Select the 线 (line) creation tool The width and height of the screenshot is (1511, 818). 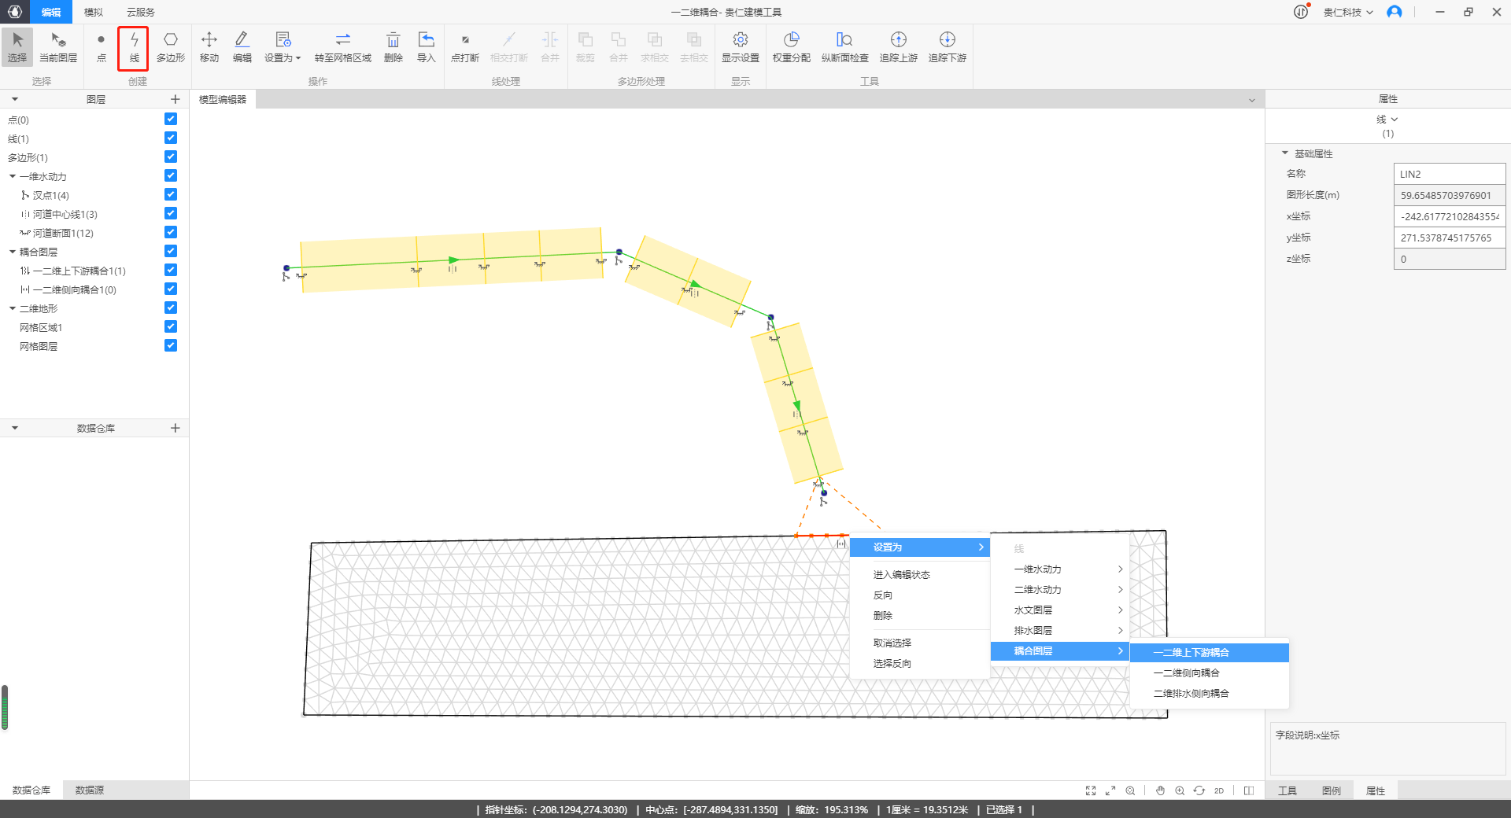pyautogui.click(x=134, y=47)
